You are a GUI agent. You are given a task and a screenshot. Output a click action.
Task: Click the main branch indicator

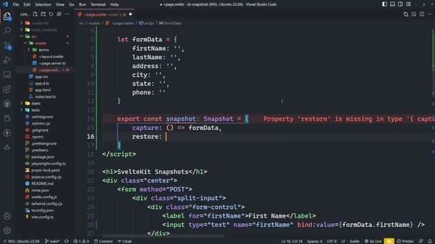(x=52, y=241)
